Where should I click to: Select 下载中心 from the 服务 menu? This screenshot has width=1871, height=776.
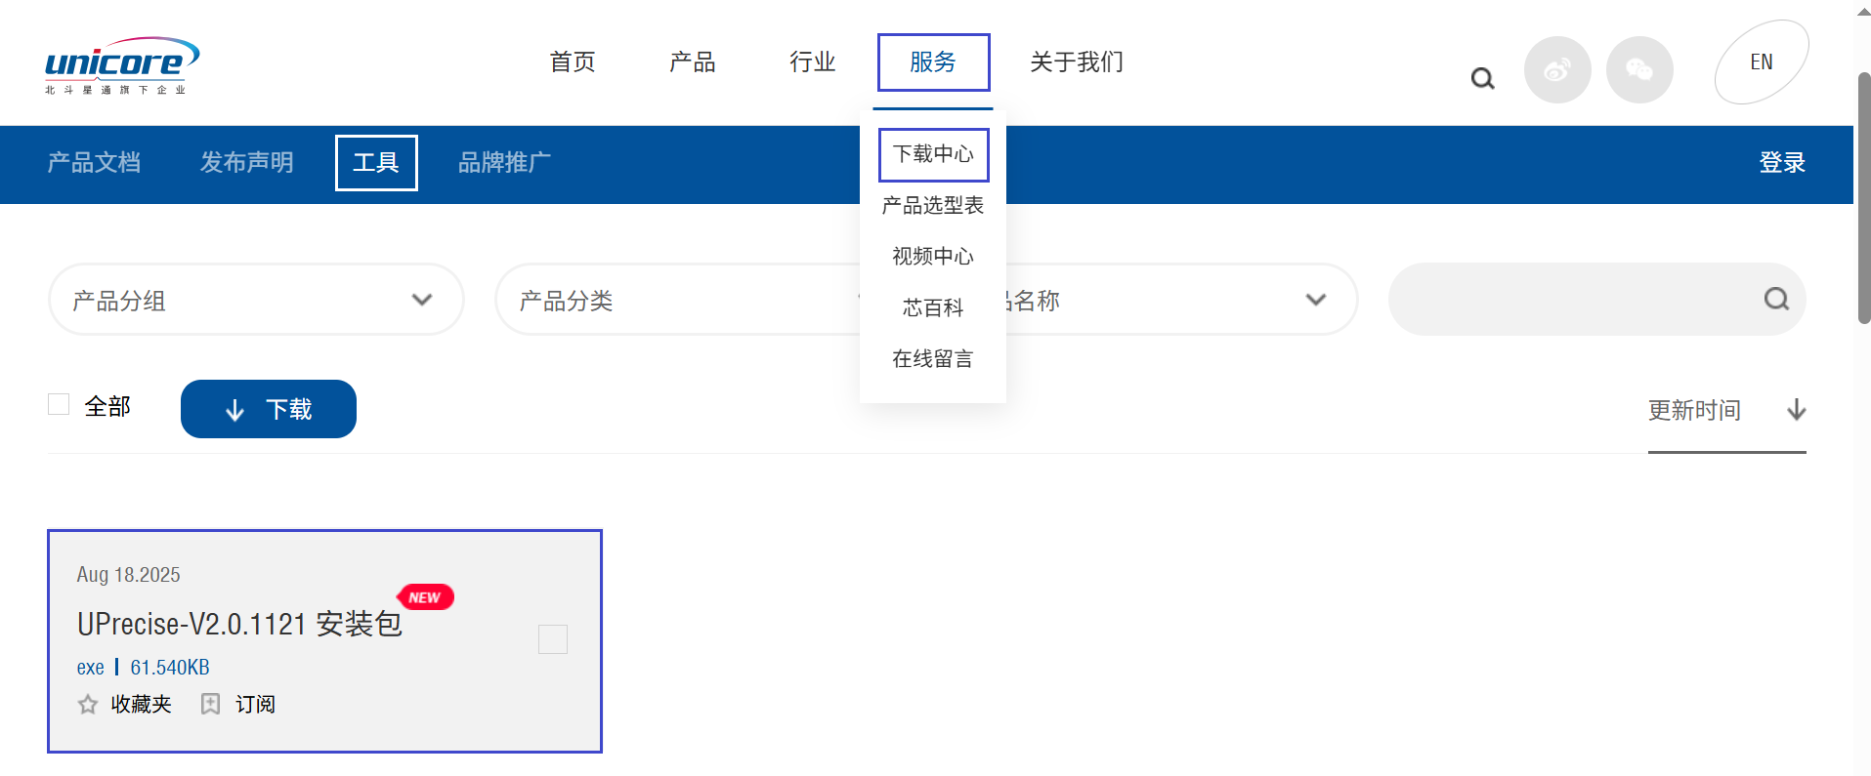tap(933, 154)
